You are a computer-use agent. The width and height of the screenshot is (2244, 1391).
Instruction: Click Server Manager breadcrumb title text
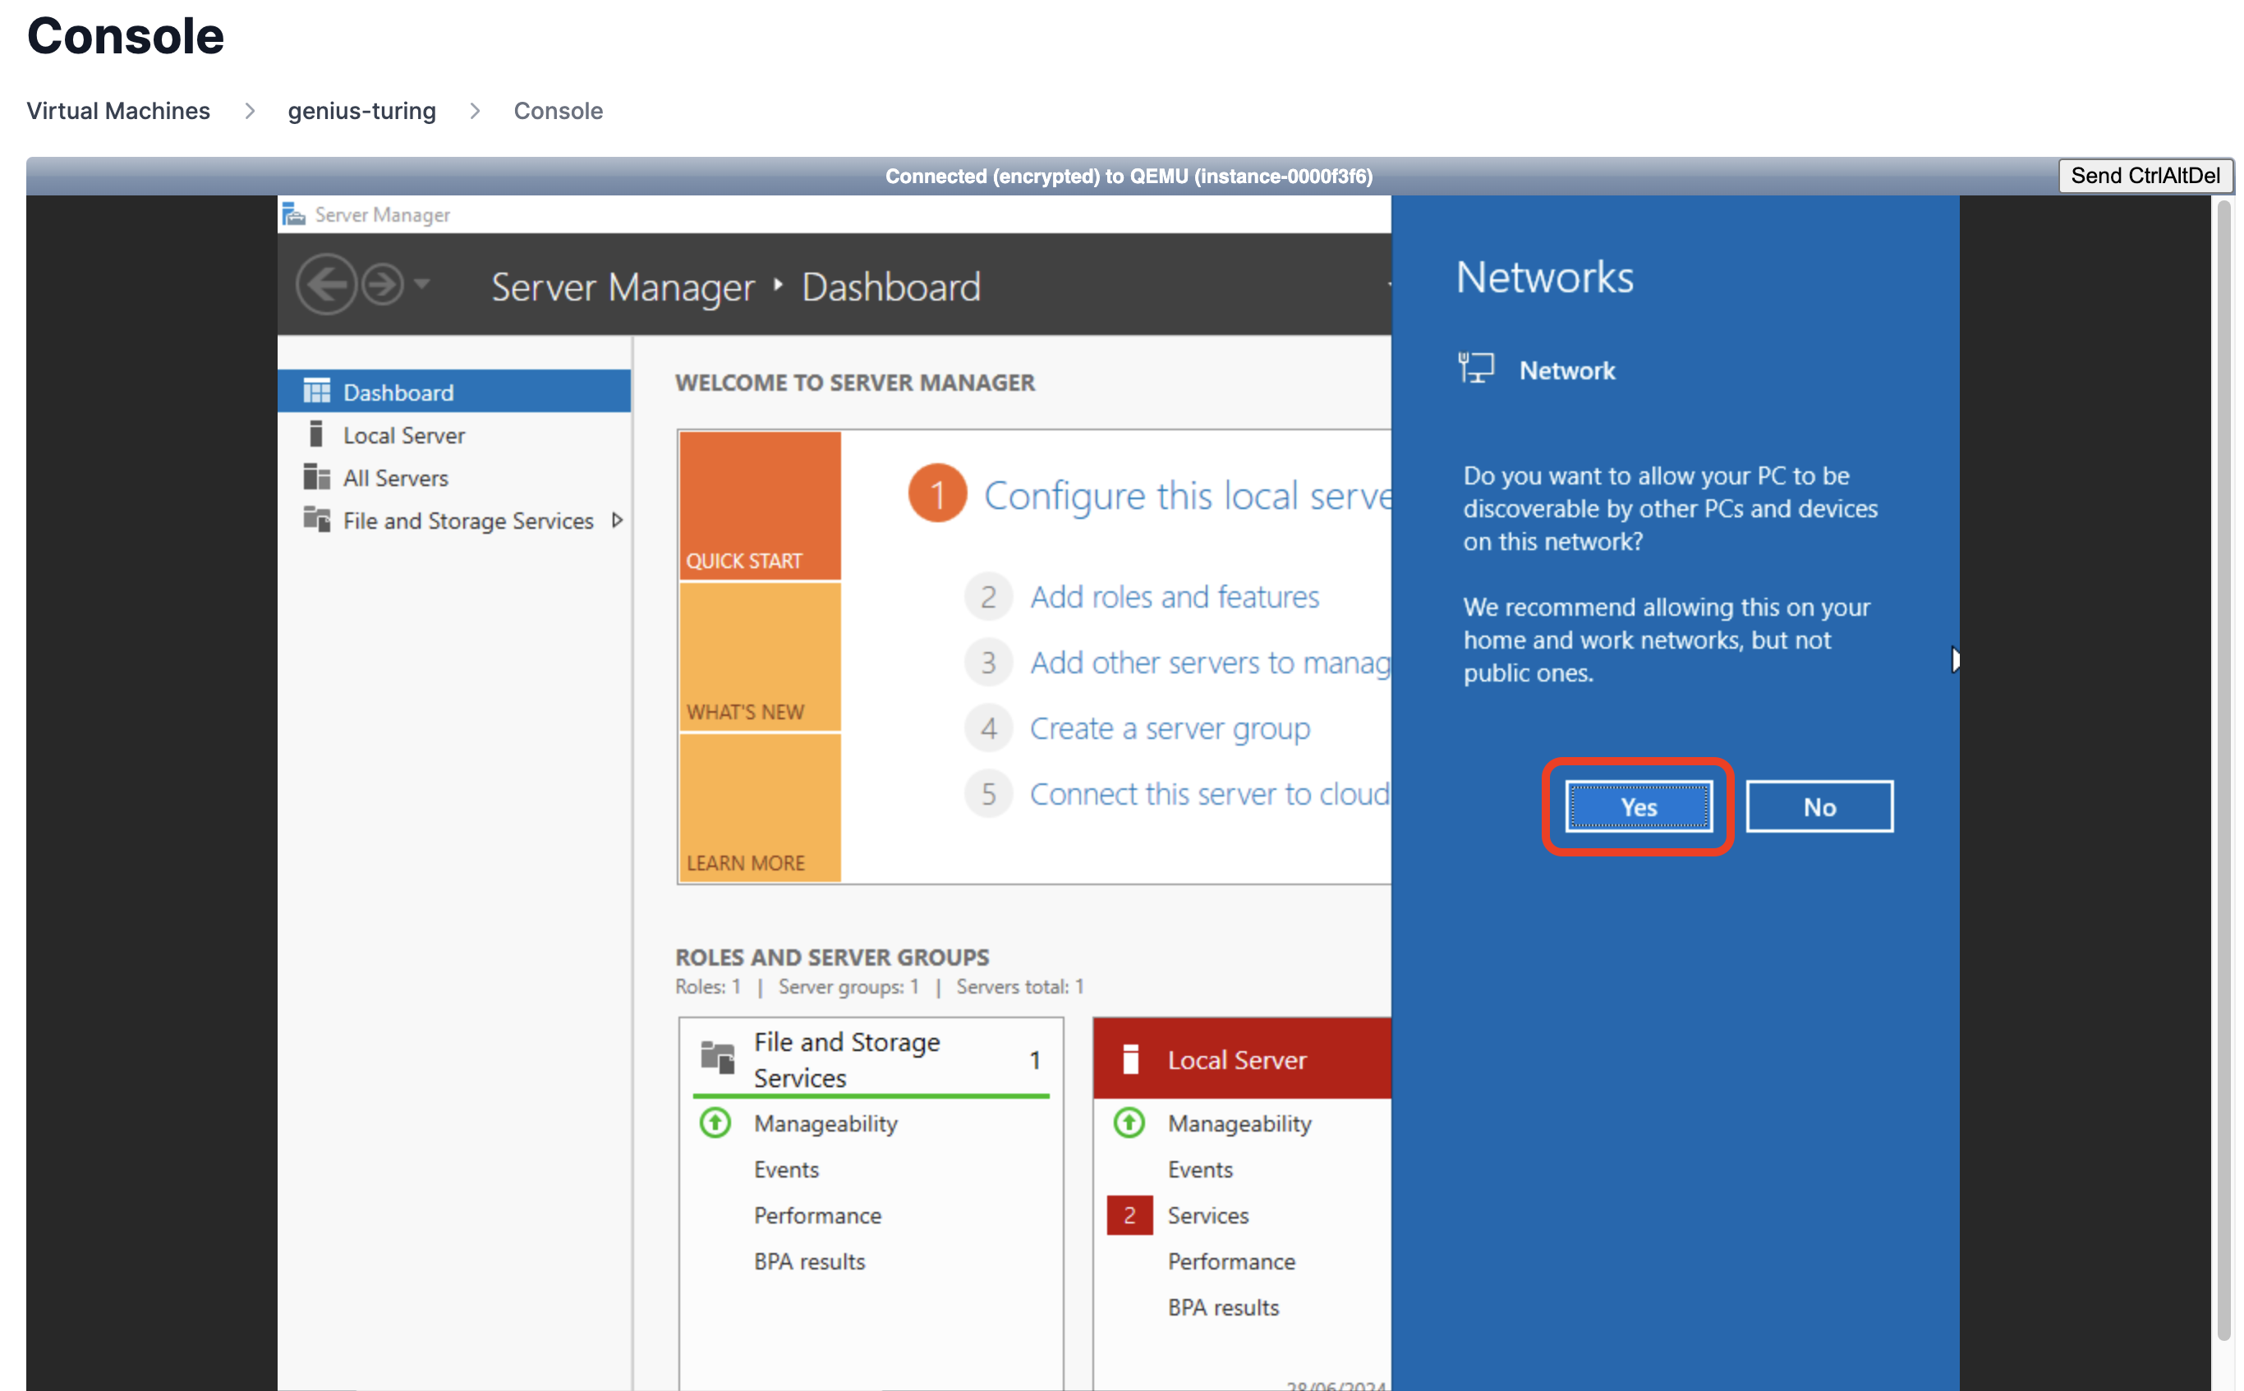[x=623, y=287]
